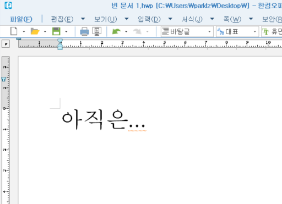Open the font name combo box
The width and height of the screenshot is (282, 204).
pyautogui.click(x=272, y=31)
